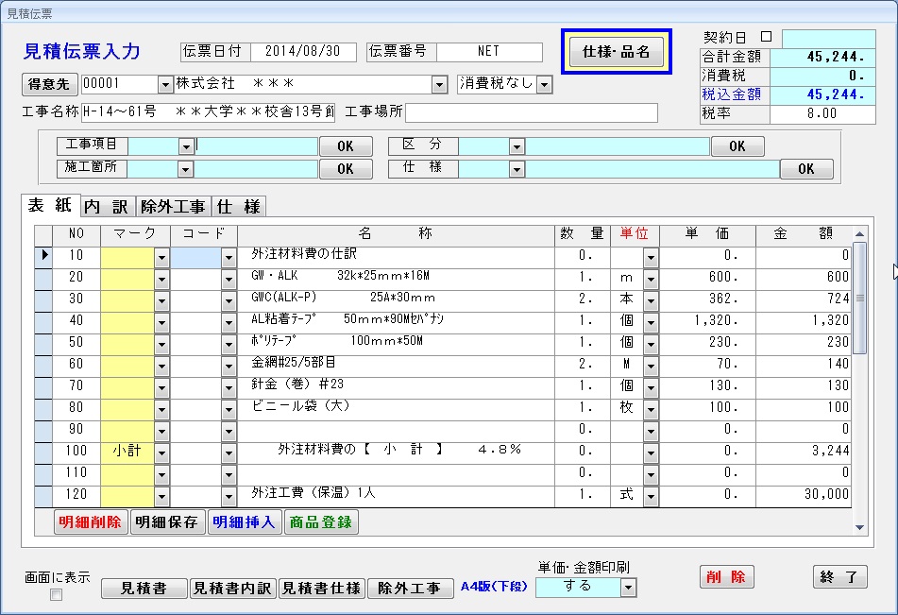The width and height of the screenshot is (898, 615).
Task: Click the 工事場所 input field
Action: [x=531, y=112]
